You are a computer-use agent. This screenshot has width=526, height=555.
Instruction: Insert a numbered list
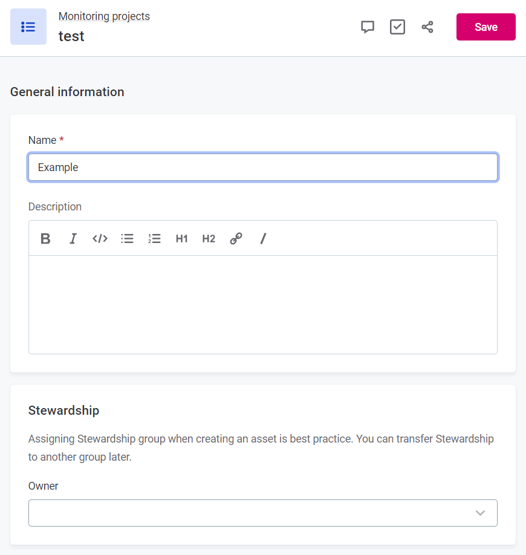pos(154,239)
